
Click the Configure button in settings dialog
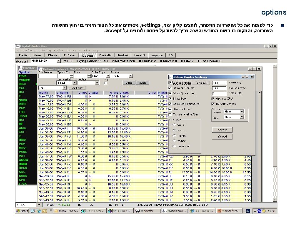[x=201, y=83]
